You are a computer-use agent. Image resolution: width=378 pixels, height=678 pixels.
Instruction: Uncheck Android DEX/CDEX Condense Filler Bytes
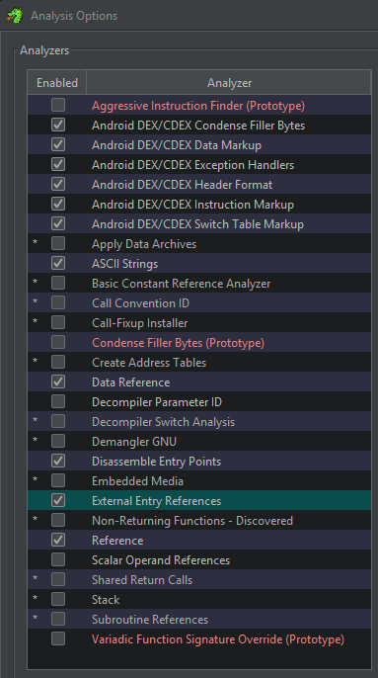pos(58,125)
